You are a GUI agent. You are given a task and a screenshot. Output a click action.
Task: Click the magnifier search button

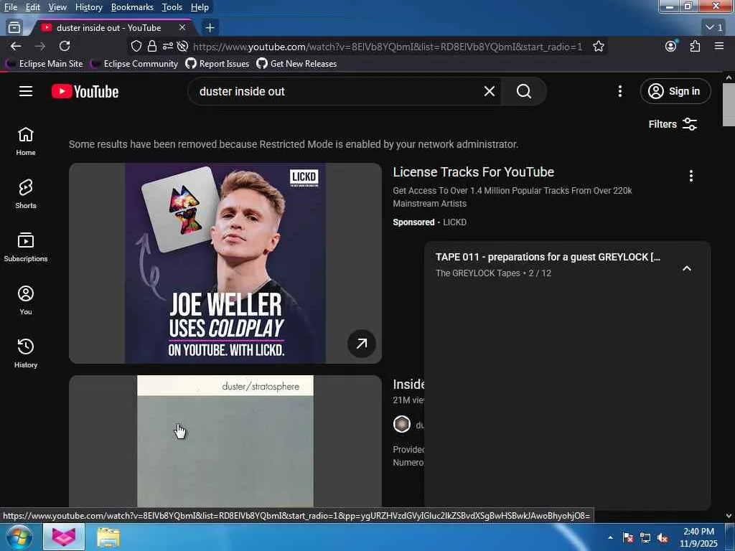(523, 91)
